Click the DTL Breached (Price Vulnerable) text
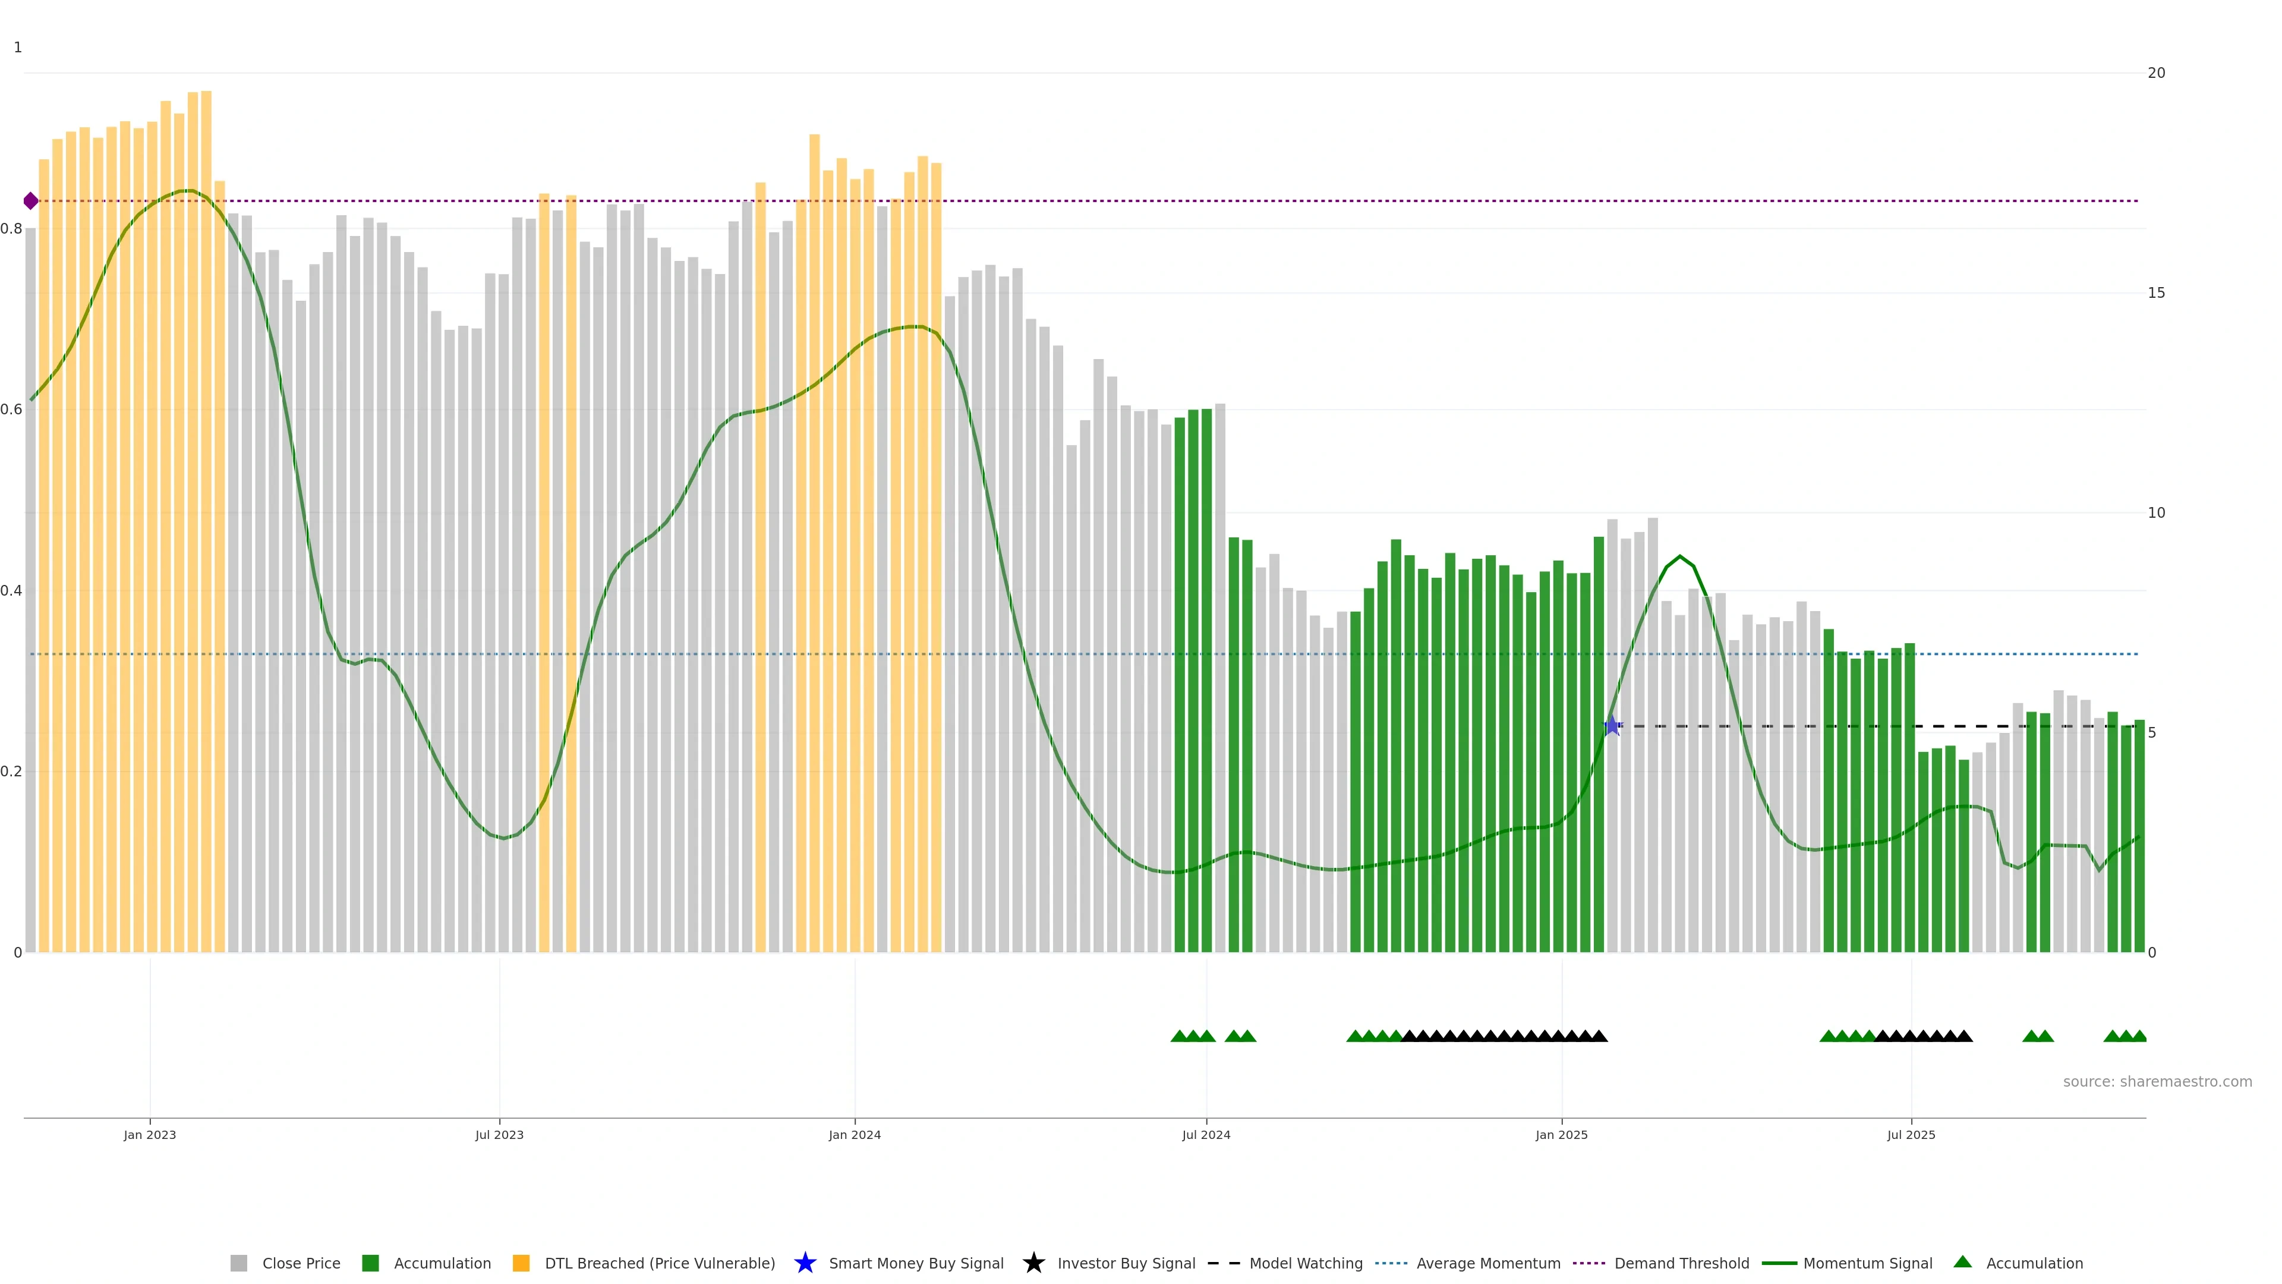 point(659,1263)
